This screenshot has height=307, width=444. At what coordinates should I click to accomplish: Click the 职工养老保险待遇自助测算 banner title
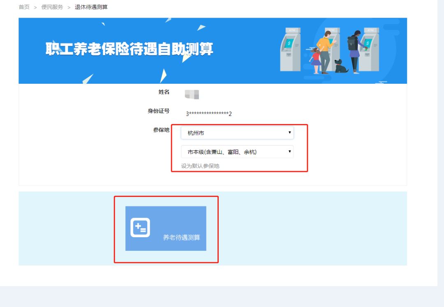point(129,49)
